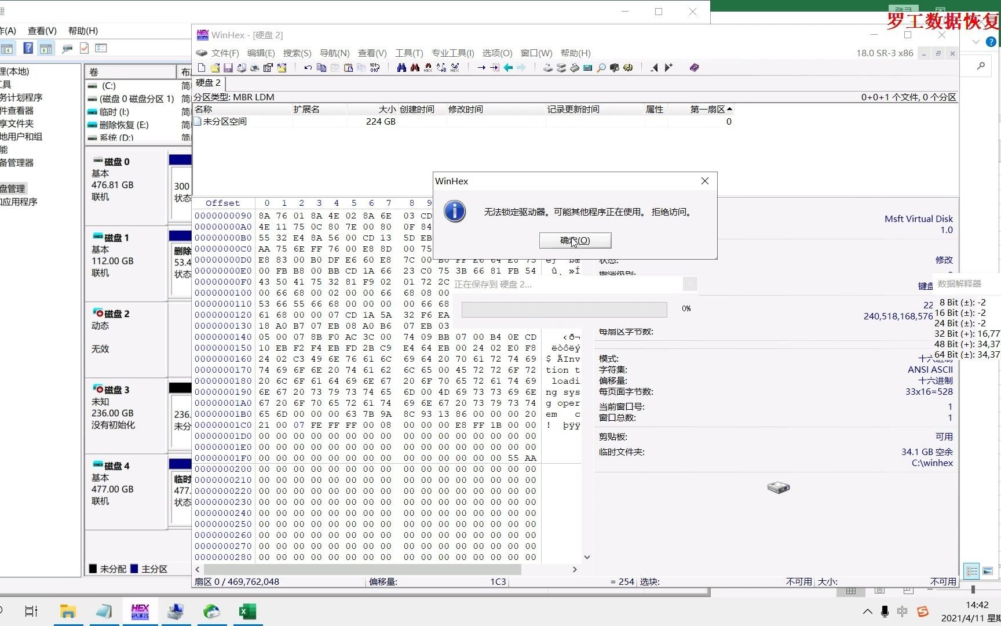The width and height of the screenshot is (1001, 626).
Task: Click the New file icon in WinHex toolbar
Action: click(201, 68)
